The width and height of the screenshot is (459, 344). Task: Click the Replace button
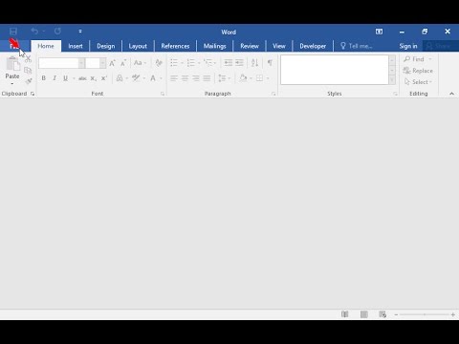[x=418, y=71]
